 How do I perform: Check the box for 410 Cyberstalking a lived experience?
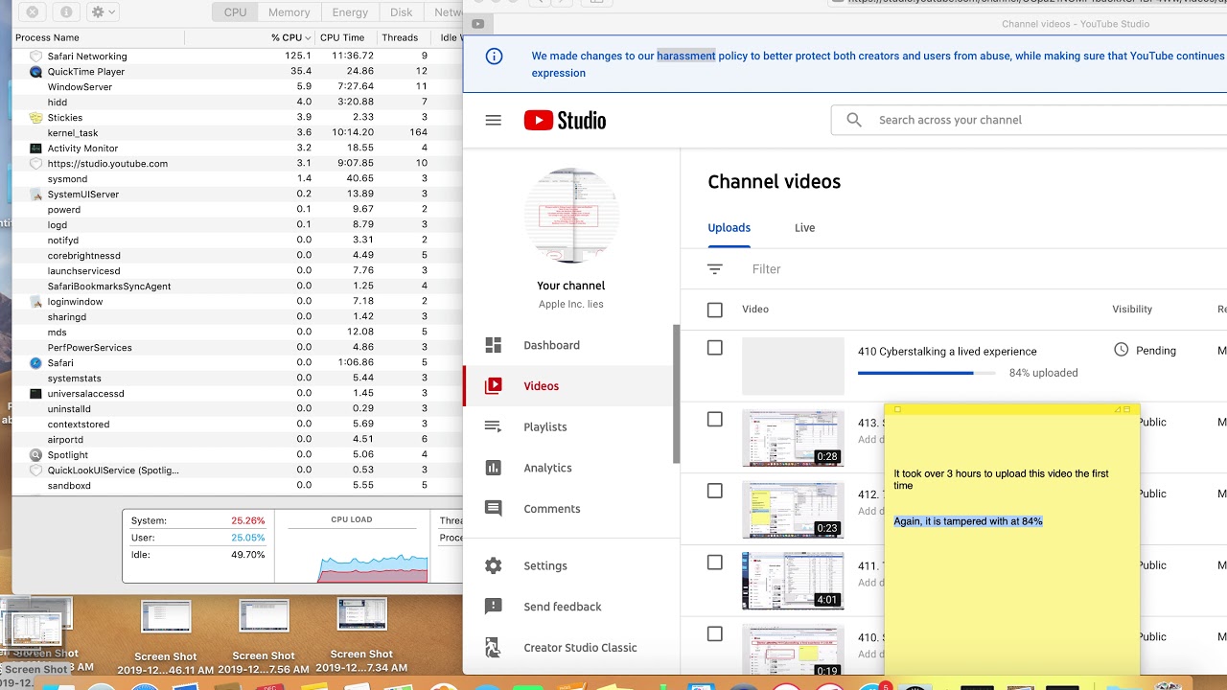(x=715, y=348)
